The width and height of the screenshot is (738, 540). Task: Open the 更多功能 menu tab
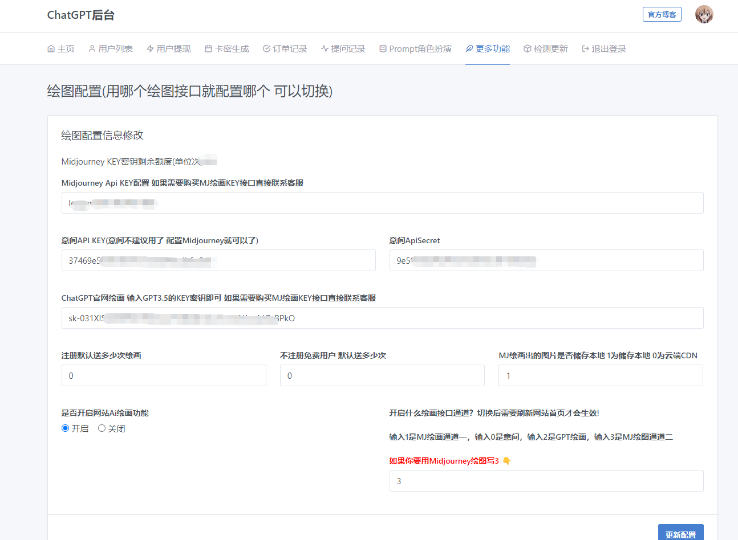pyautogui.click(x=488, y=49)
